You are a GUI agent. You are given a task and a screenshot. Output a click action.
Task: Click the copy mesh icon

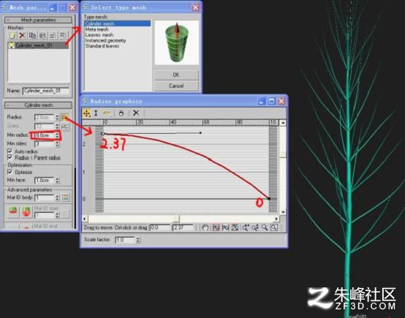32,35
